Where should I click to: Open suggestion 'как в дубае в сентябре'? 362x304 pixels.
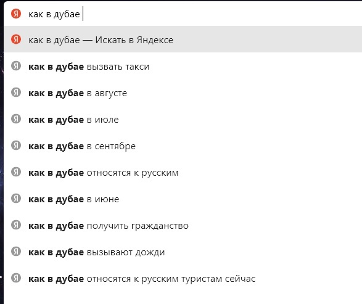tap(183, 146)
